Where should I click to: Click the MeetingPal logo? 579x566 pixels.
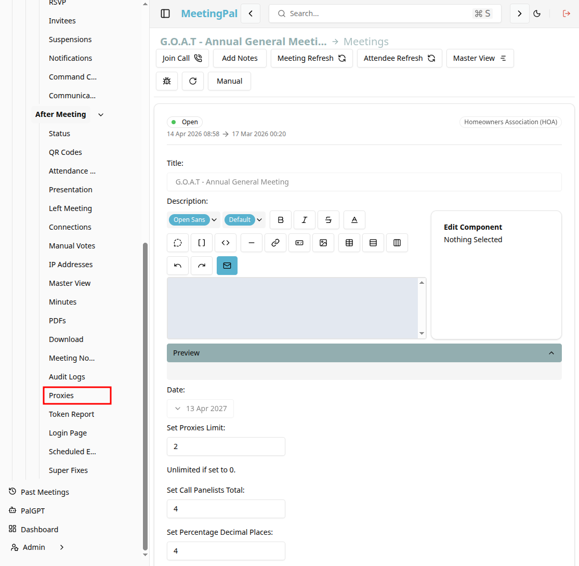209,14
